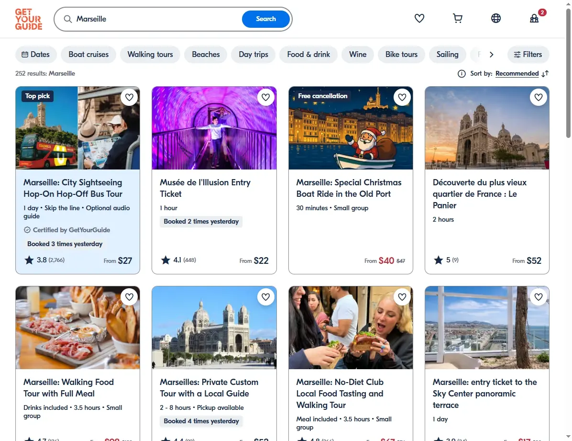Screen dimensions: 572x441
Task: Click the Free cancellation badge
Action: 322,96
